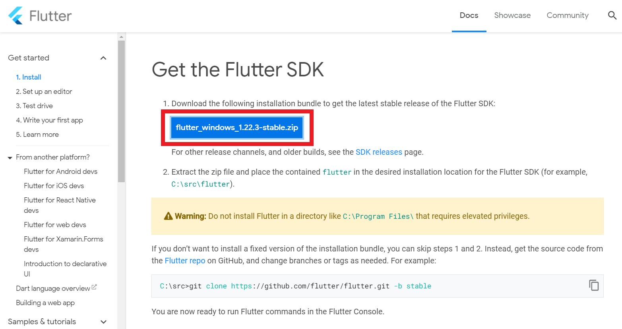Click the Flutter logo icon
The image size is (622, 329).
point(16,16)
